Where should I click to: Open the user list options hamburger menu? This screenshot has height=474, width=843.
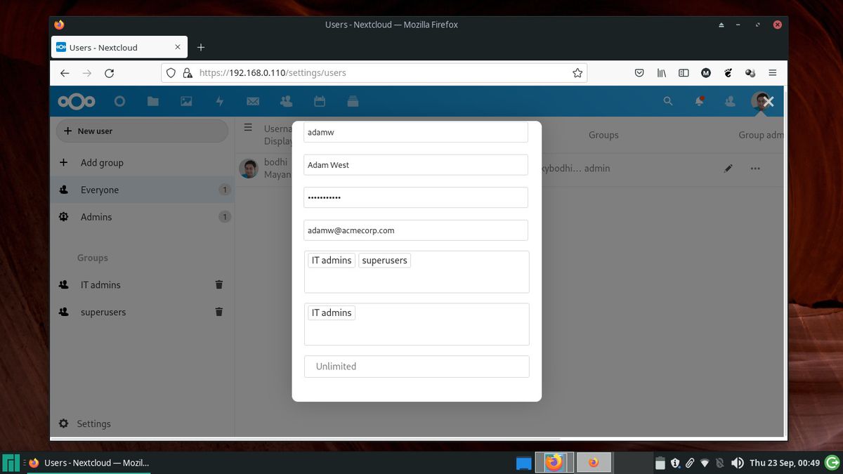click(248, 127)
